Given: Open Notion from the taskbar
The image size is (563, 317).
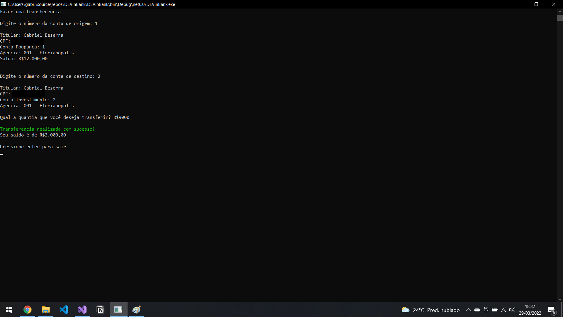Looking at the screenshot, I should 100,310.
